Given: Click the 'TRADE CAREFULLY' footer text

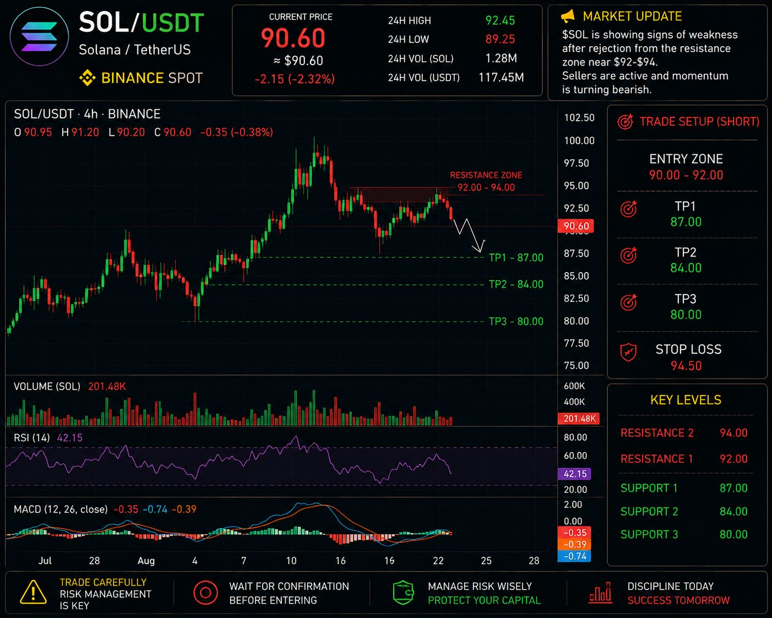Looking at the screenshot, I should [x=103, y=582].
